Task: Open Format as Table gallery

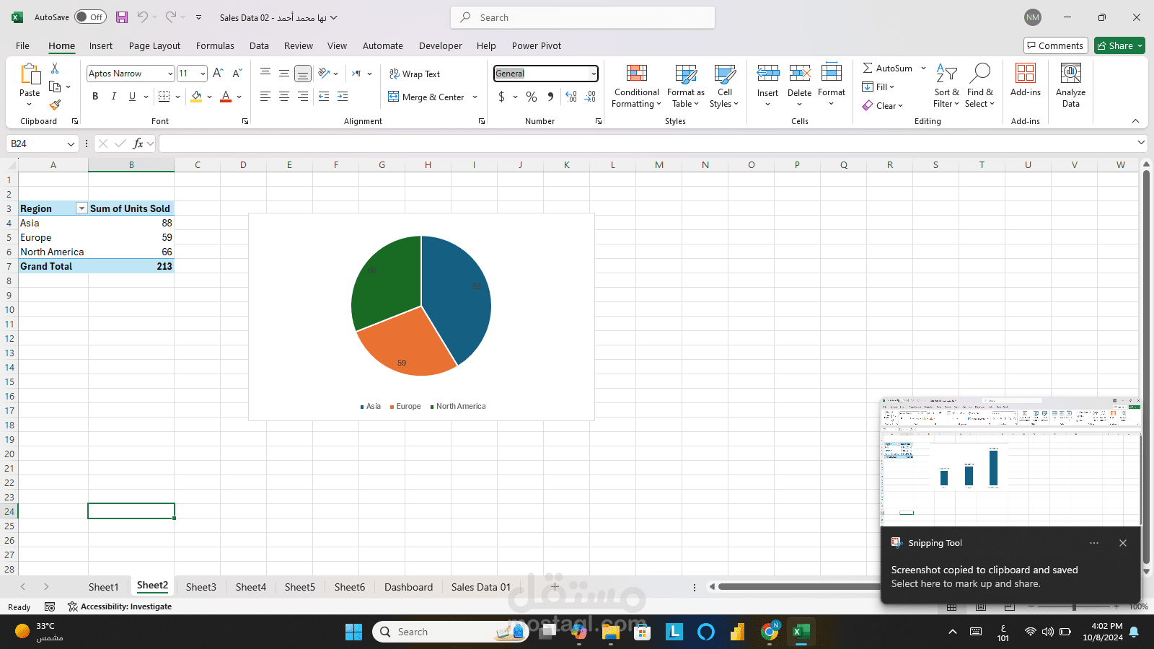Action: (x=685, y=86)
